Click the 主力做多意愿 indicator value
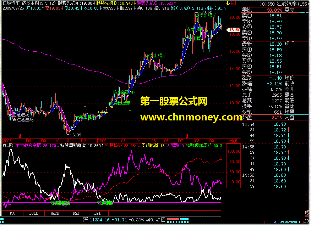The height and width of the screenshot is (226, 311). coord(37,146)
